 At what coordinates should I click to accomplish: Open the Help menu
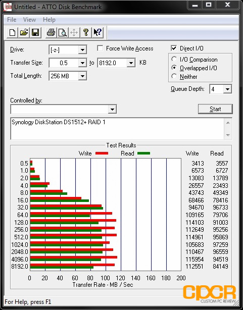(49, 20)
